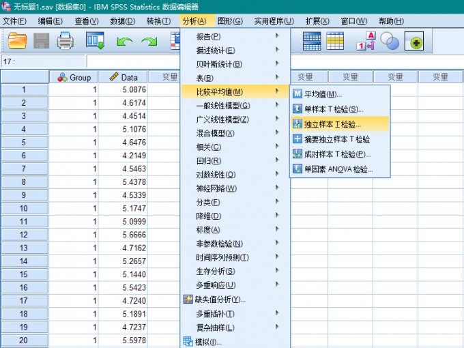
Task: Select 平均值(M) submenu entry
Action: pos(340,94)
